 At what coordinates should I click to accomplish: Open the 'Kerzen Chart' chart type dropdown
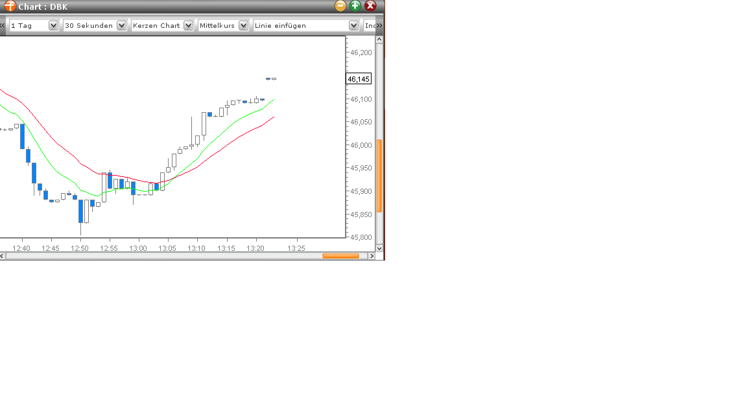[163, 25]
